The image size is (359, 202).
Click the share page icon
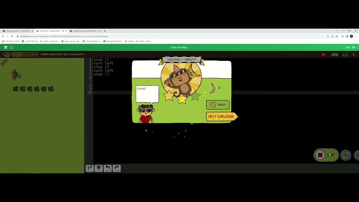click(332, 36)
